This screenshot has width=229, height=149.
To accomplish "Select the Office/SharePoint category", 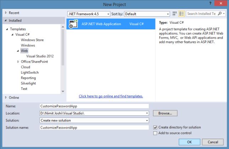I will (x=34, y=62).
